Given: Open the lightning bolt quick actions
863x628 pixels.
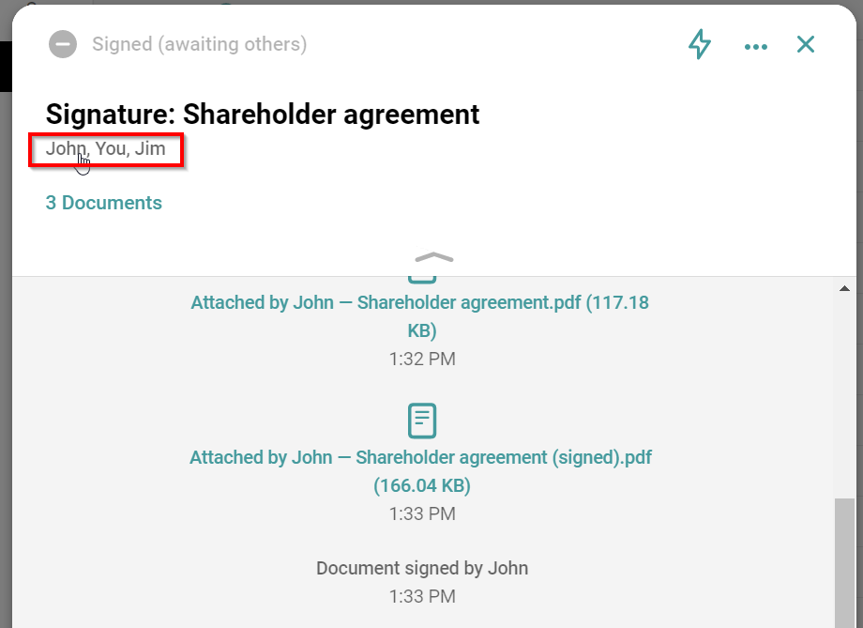Looking at the screenshot, I should click(700, 44).
